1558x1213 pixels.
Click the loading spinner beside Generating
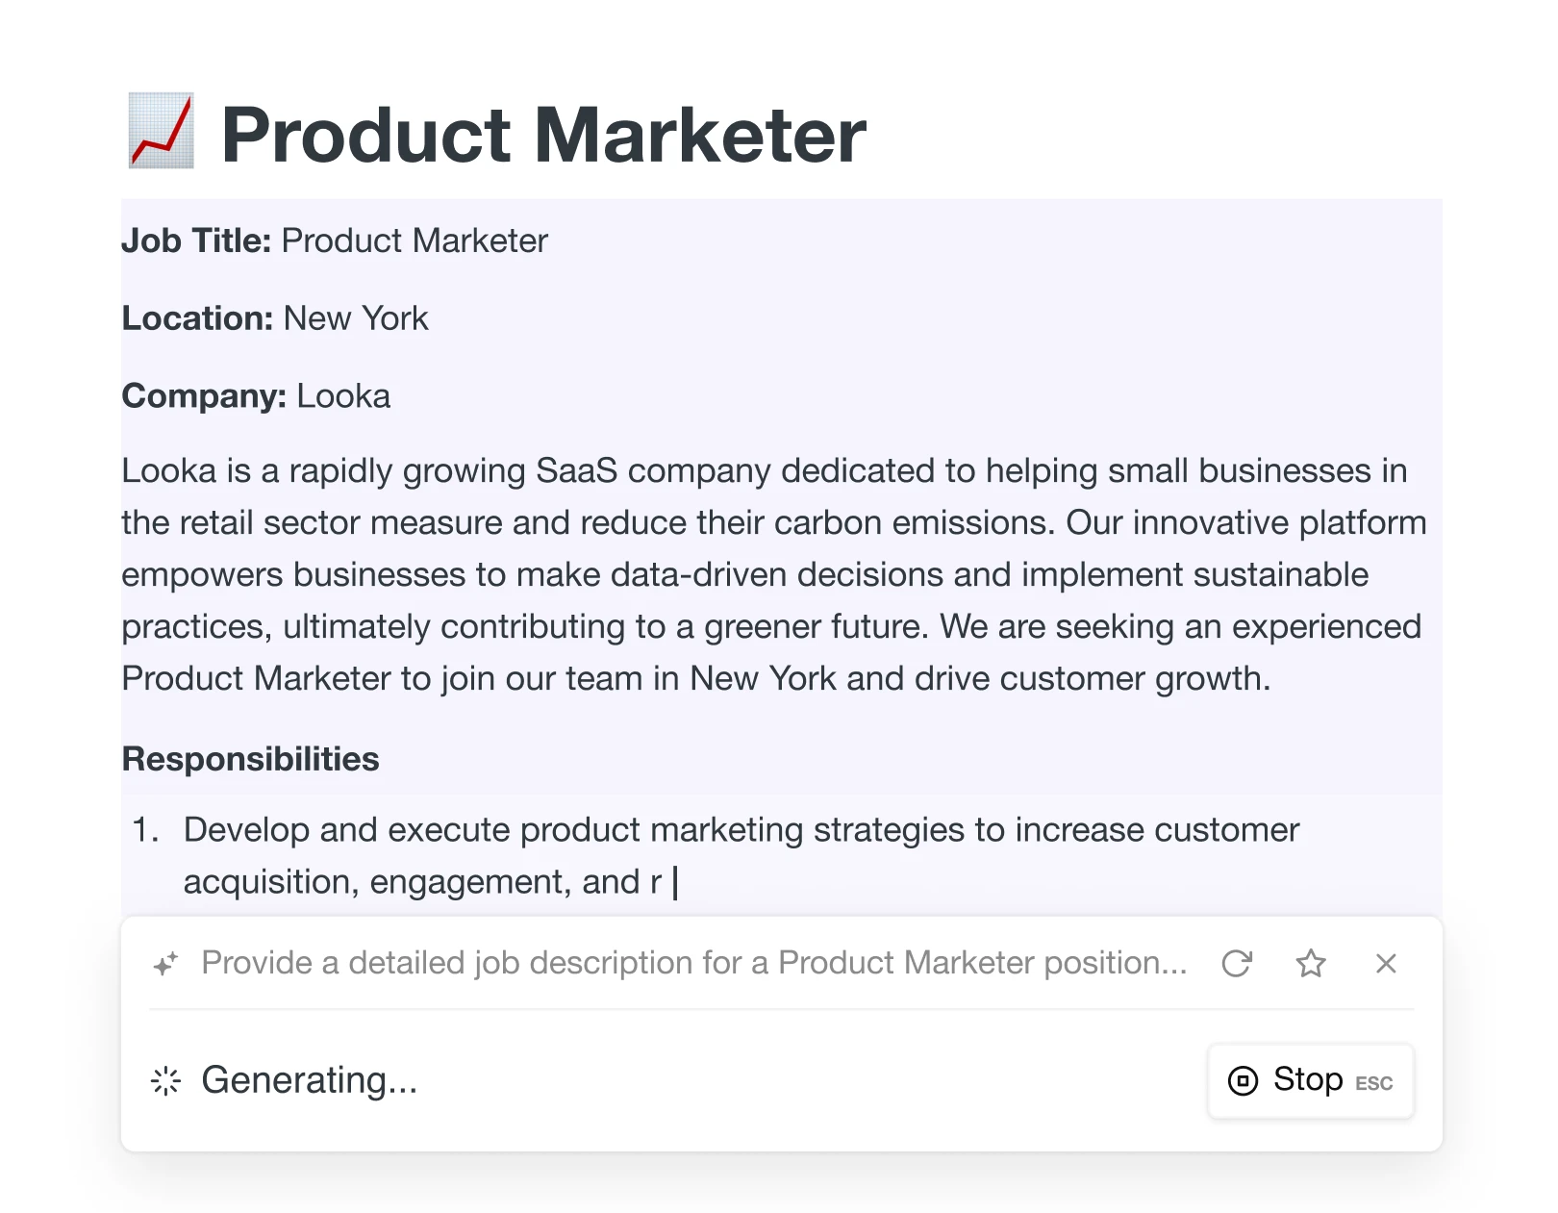pos(166,1081)
